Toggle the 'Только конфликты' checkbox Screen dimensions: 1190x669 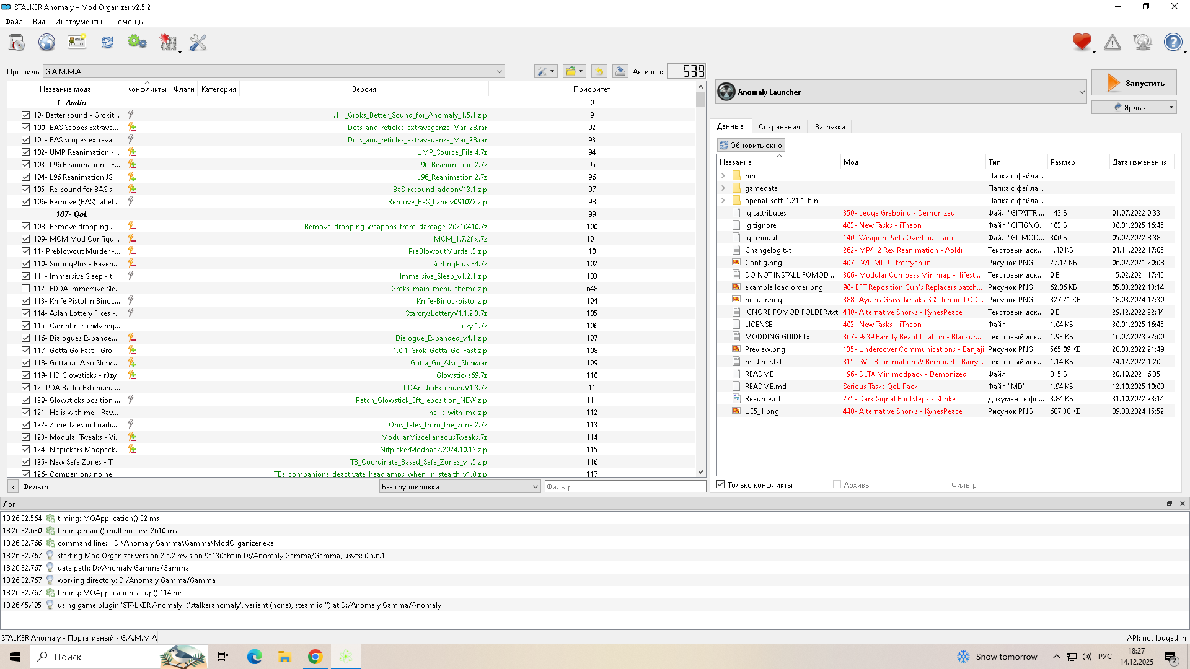[x=721, y=484]
